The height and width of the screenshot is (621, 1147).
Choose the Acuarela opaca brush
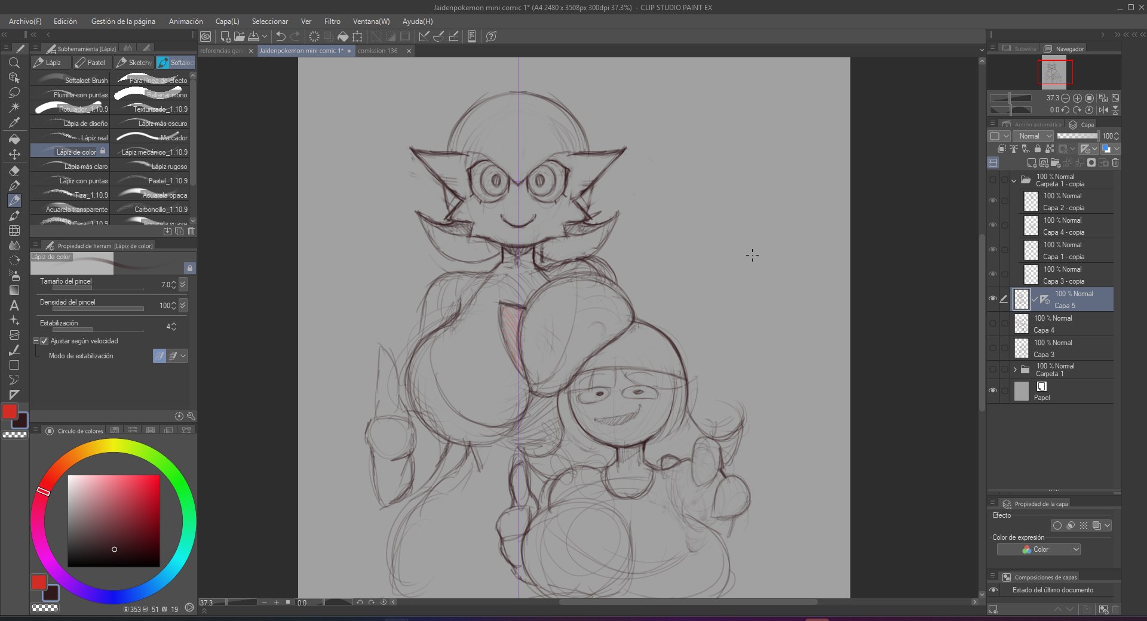point(150,195)
